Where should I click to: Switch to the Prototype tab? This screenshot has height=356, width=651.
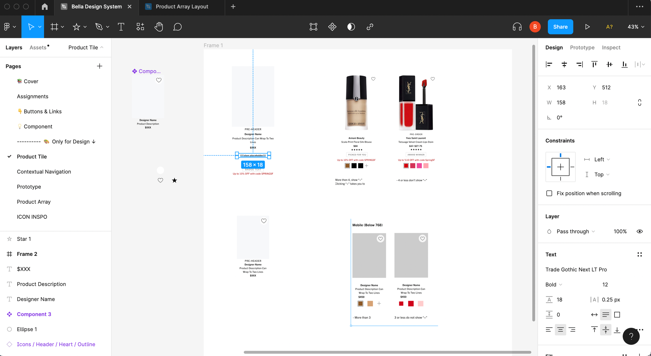[582, 47]
